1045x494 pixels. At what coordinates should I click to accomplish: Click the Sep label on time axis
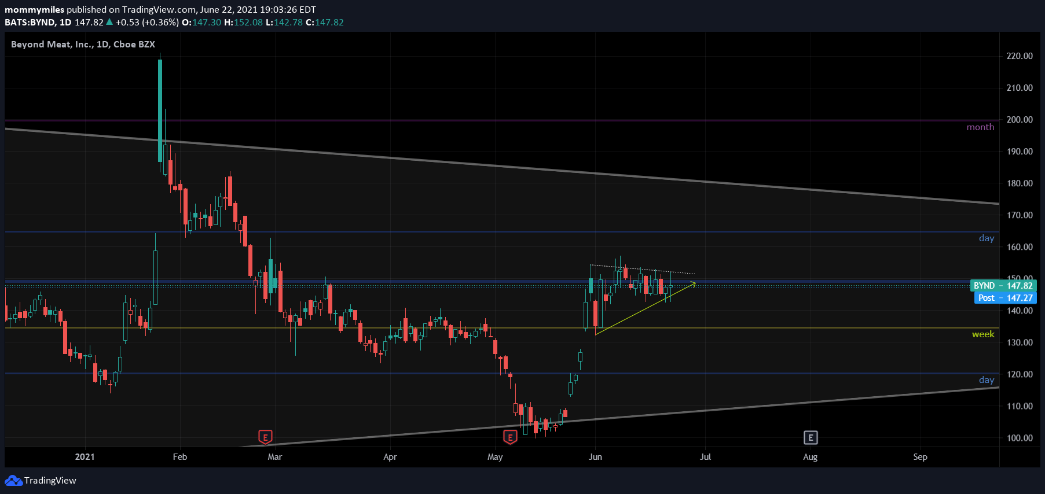pyautogui.click(x=920, y=457)
